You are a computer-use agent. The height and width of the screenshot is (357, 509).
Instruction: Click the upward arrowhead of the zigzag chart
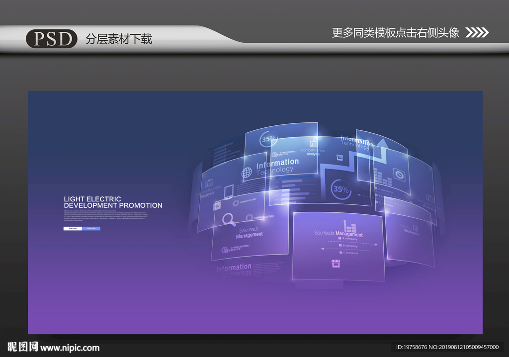click(383, 143)
